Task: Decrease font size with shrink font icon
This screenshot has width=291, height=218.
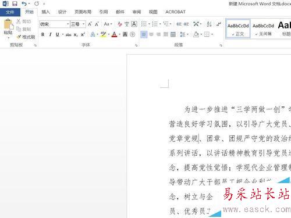Action: tap(97, 24)
